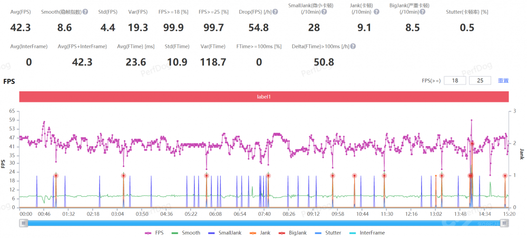527x238 pixels.
Task: Click the Std(FPS) value 4.4
Action: click(108, 27)
